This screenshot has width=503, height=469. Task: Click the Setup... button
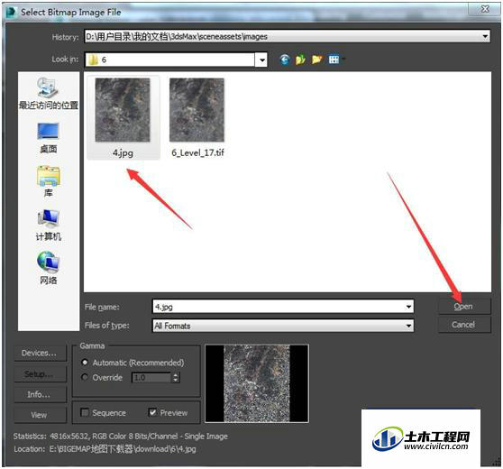coord(40,374)
